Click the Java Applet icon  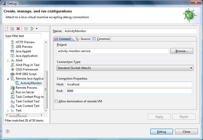(x=12, y=51)
